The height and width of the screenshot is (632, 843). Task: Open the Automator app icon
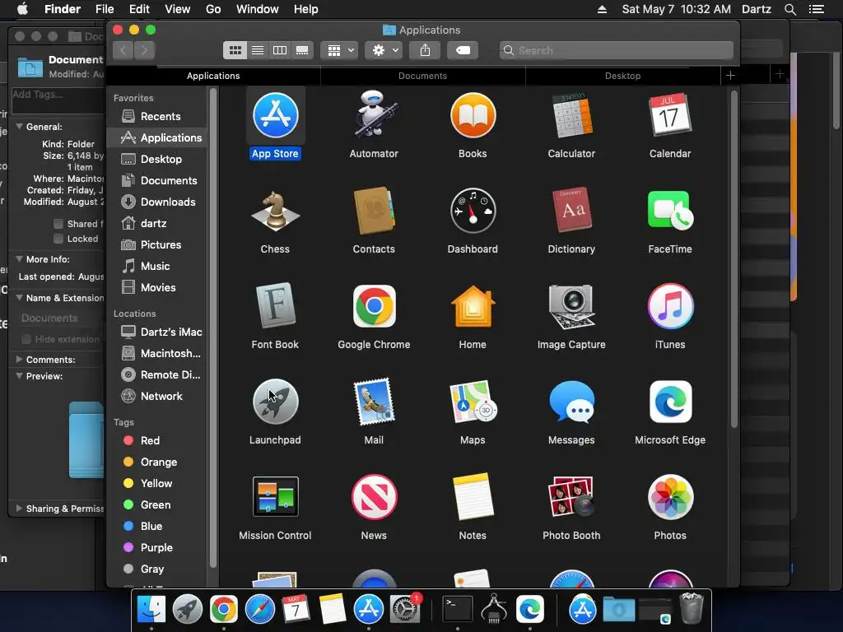(x=375, y=114)
